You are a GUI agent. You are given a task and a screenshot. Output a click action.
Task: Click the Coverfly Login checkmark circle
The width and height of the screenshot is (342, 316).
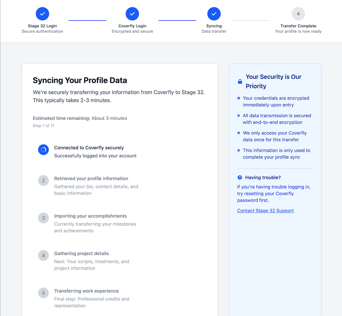132,14
